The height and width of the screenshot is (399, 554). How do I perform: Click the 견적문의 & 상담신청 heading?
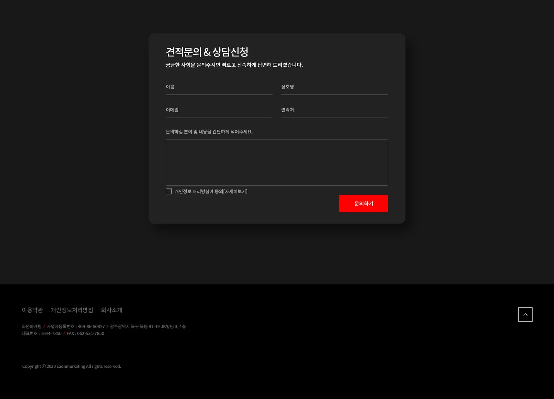pos(207,52)
